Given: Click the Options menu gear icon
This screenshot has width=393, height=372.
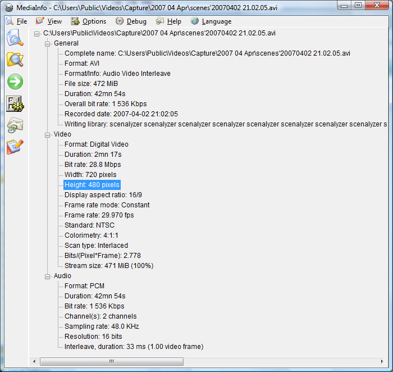Looking at the screenshot, I should (x=75, y=21).
